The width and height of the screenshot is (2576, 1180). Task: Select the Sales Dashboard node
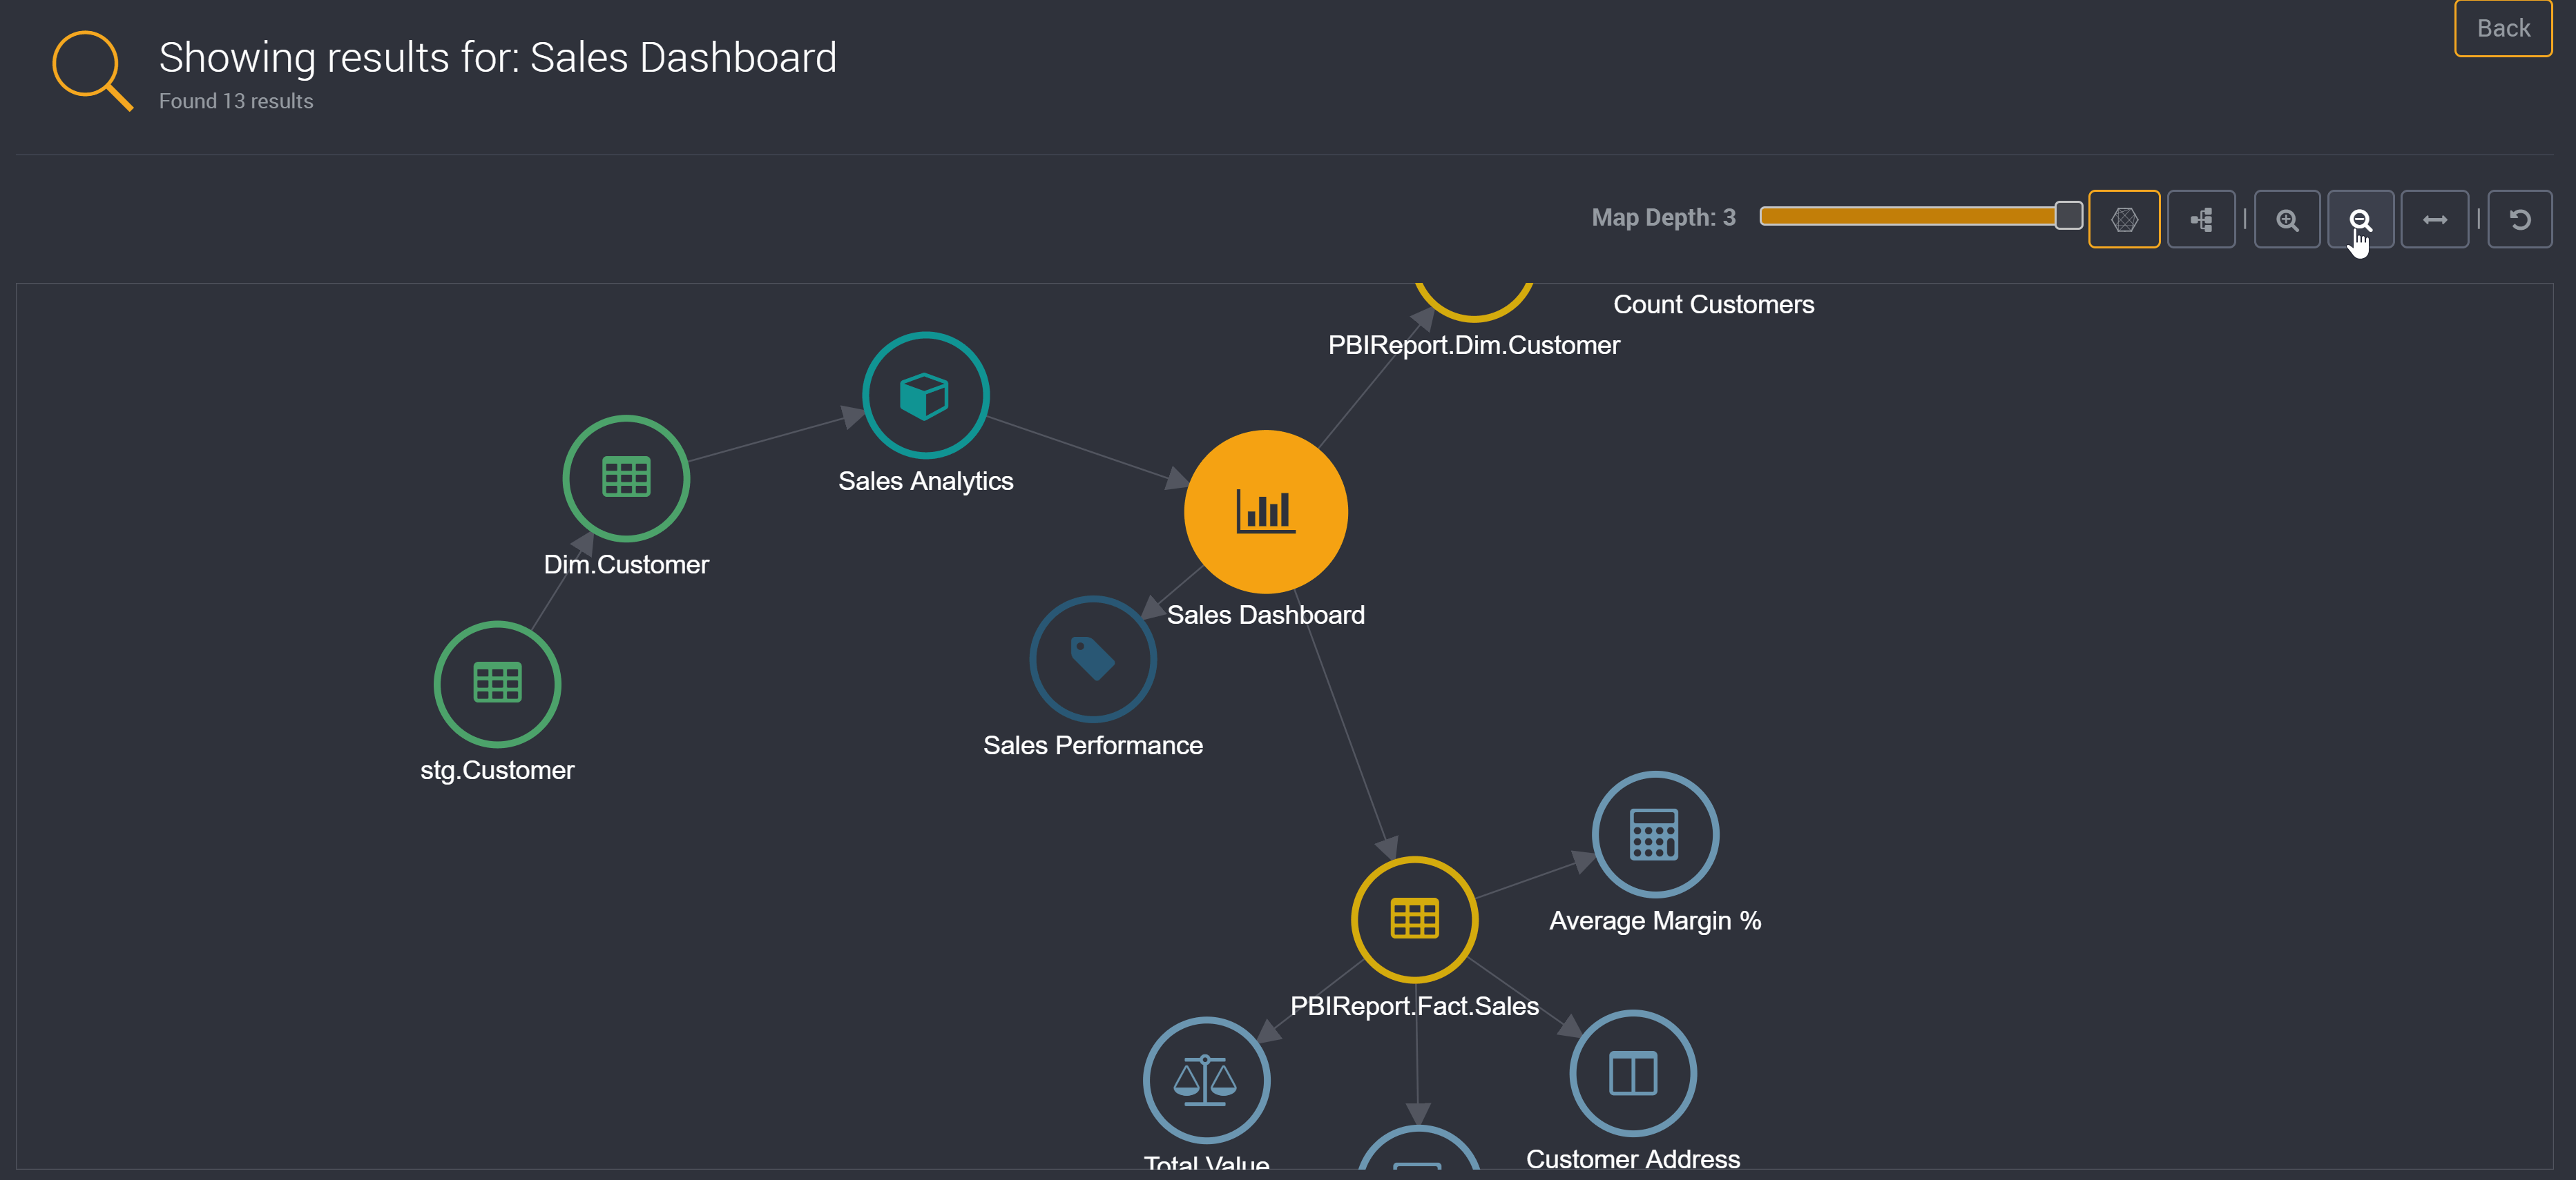[x=1266, y=511]
